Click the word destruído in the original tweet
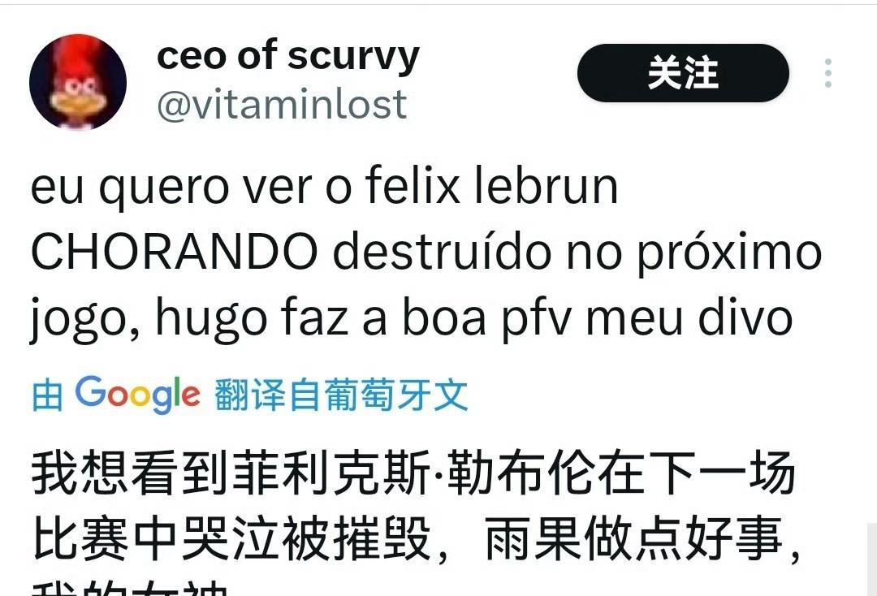Screen dimensions: 877x596 pyautogui.click(x=442, y=252)
